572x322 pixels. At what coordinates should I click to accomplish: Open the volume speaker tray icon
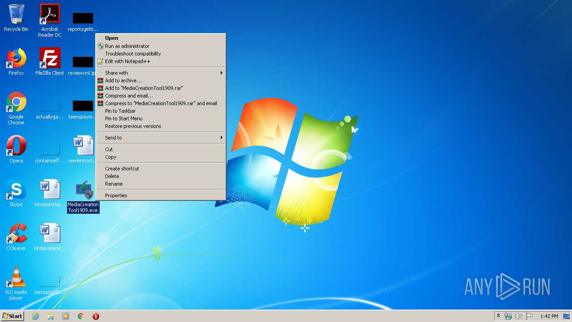point(519,316)
